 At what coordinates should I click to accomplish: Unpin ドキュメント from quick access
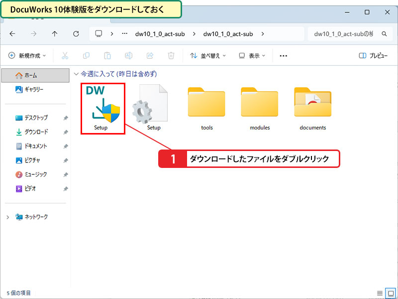[66, 146]
